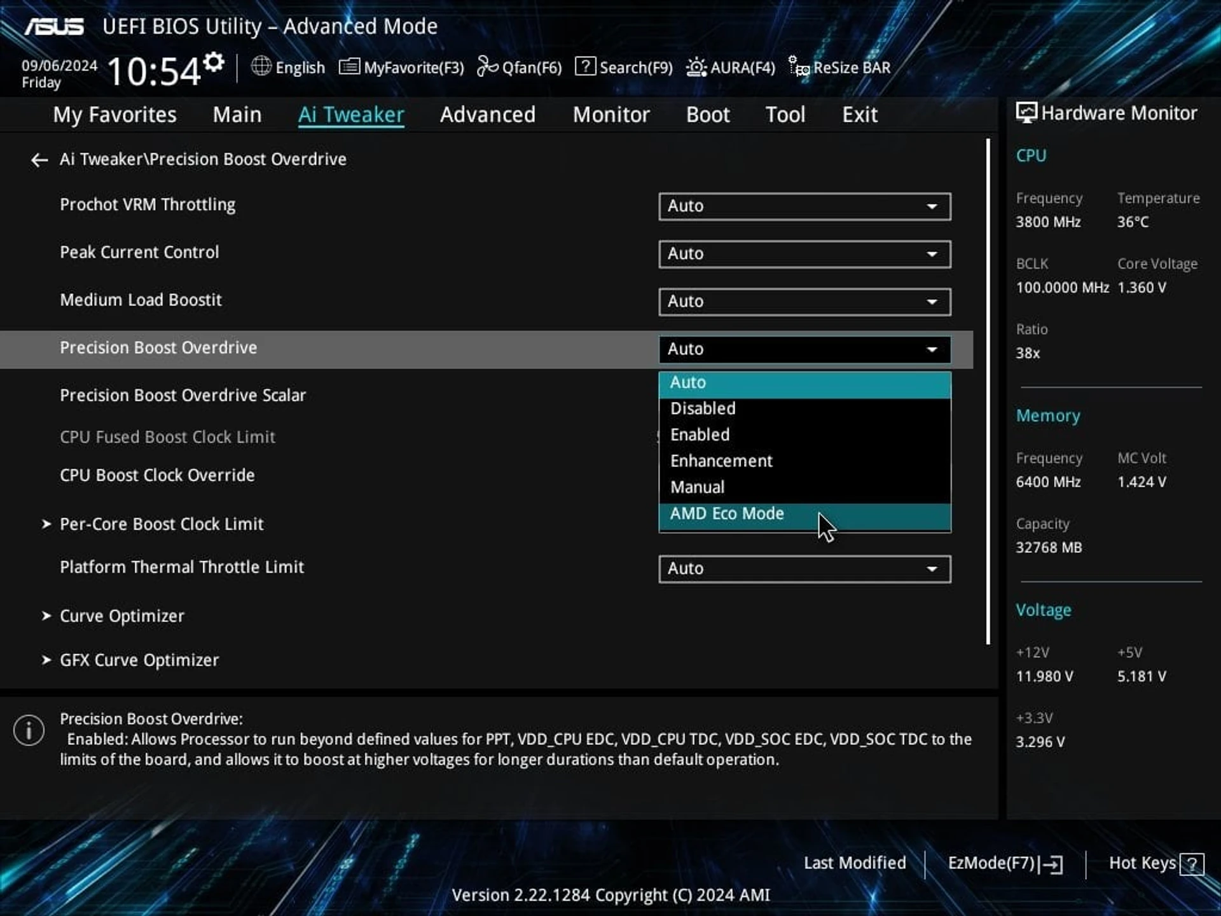Click the memory Capacity 32768 MB value
Viewport: 1221px width, 916px height.
coord(1049,548)
